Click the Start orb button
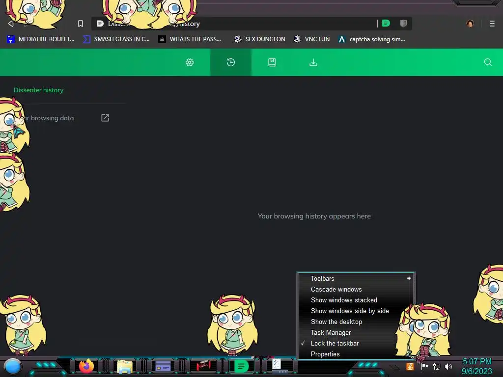 (x=13, y=366)
